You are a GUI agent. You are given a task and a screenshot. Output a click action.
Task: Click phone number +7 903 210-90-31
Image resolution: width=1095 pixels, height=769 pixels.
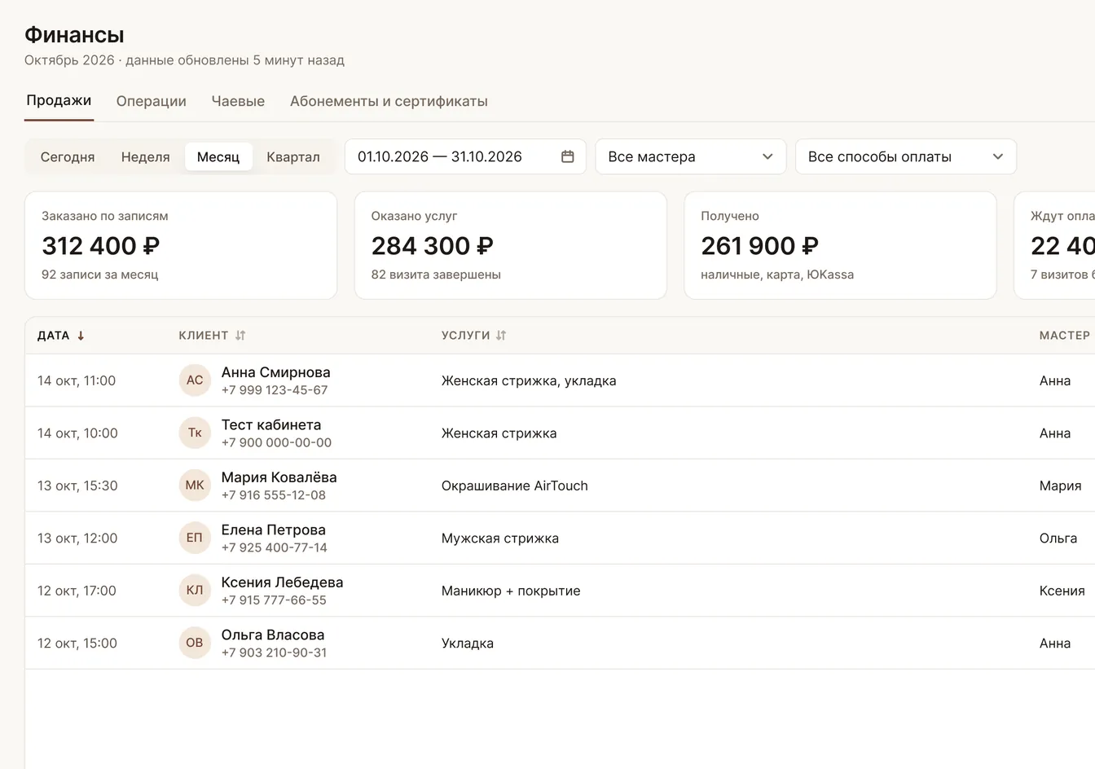(x=275, y=653)
